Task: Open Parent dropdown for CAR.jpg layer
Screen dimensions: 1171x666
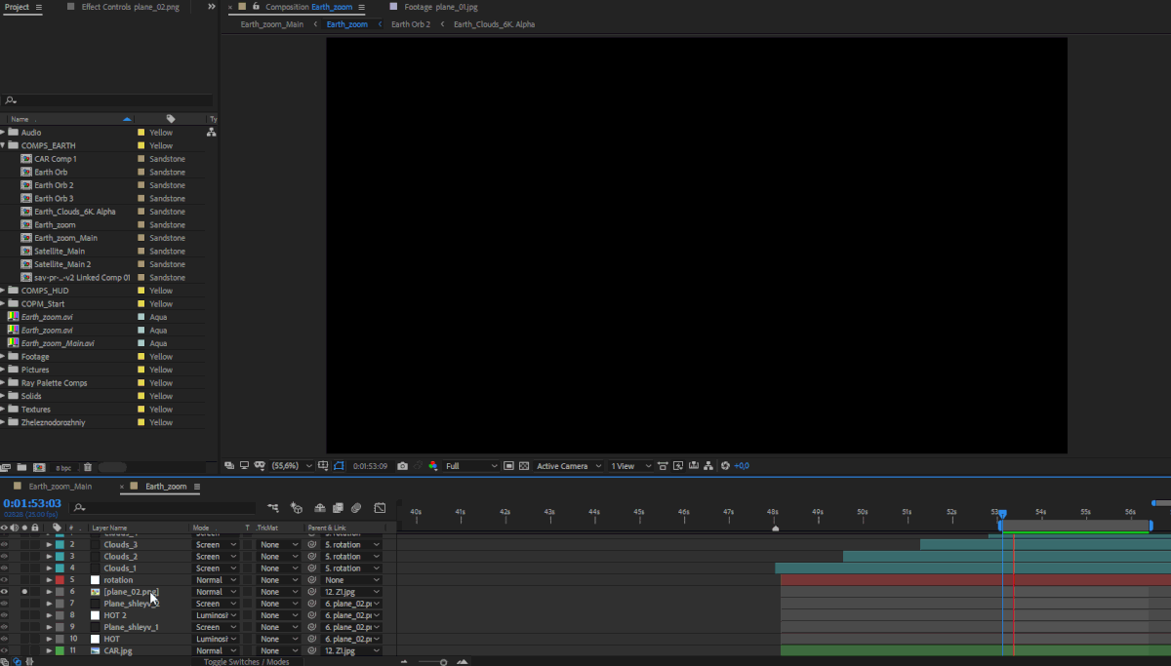Action: pyautogui.click(x=352, y=650)
